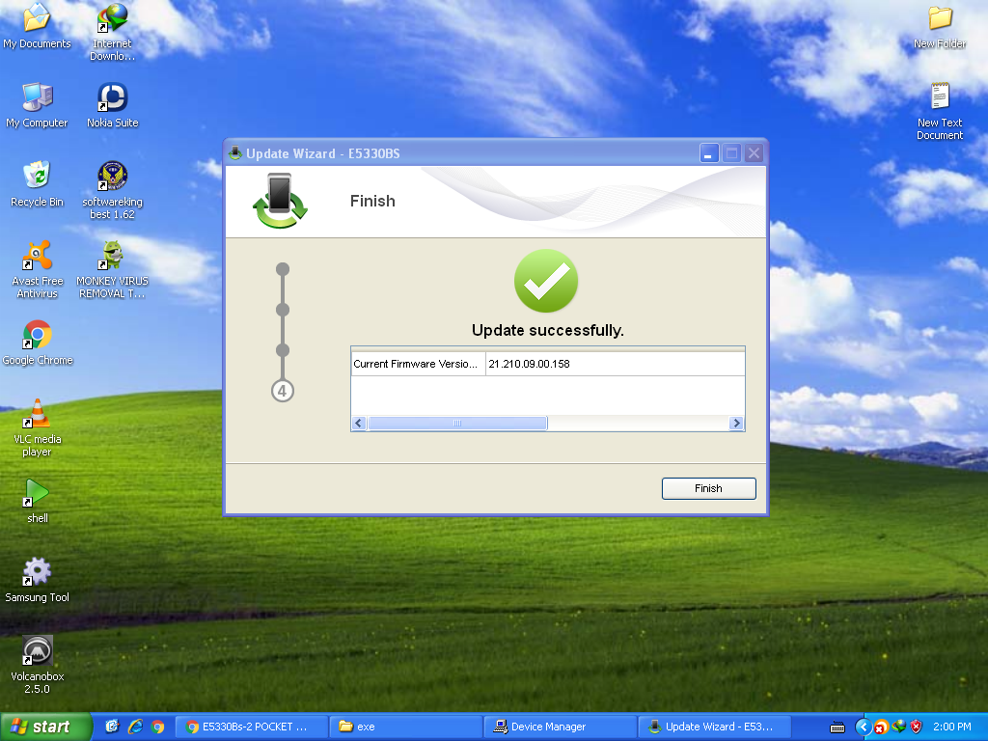Click the Start menu button
The image size is (988, 741).
click(46, 727)
